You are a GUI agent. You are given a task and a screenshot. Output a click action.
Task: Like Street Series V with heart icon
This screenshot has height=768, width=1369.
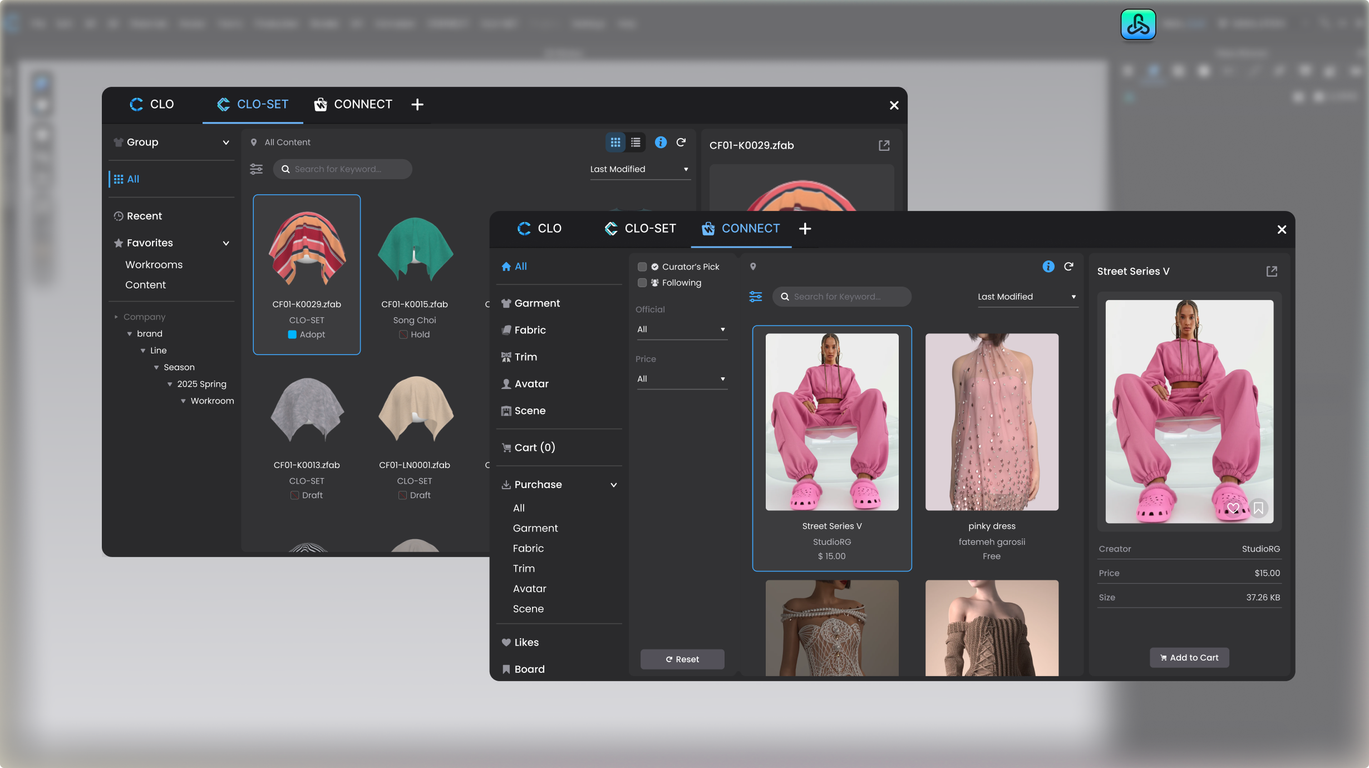[1233, 508]
